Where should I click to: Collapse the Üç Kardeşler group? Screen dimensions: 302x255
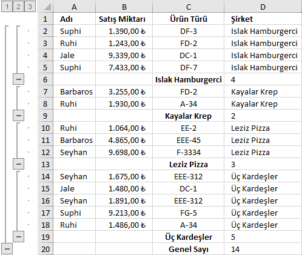pyautogui.click(x=19, y=236)
